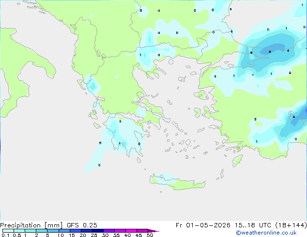
Task: Click the 0.5–1 mm legend color swatch
Action: 19,231
